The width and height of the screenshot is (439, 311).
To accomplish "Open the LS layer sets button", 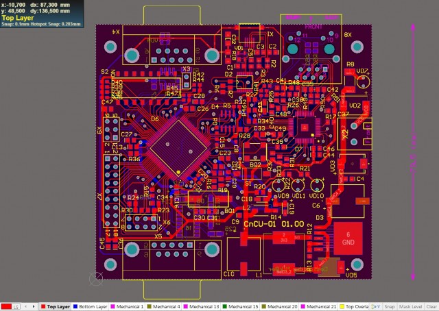I will click(x=16, y=307).
